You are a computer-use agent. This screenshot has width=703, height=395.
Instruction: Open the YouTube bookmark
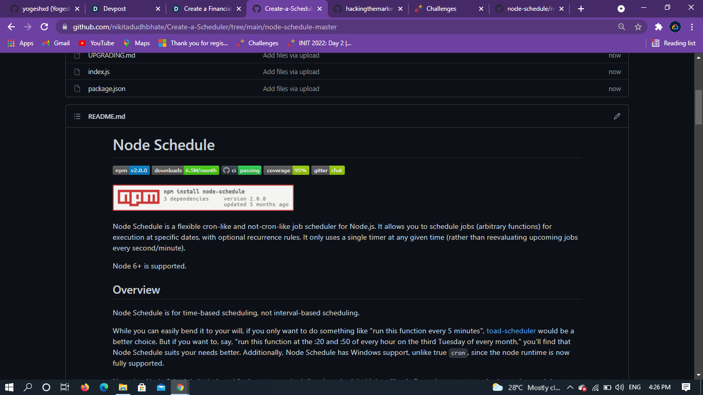point(96,43)
